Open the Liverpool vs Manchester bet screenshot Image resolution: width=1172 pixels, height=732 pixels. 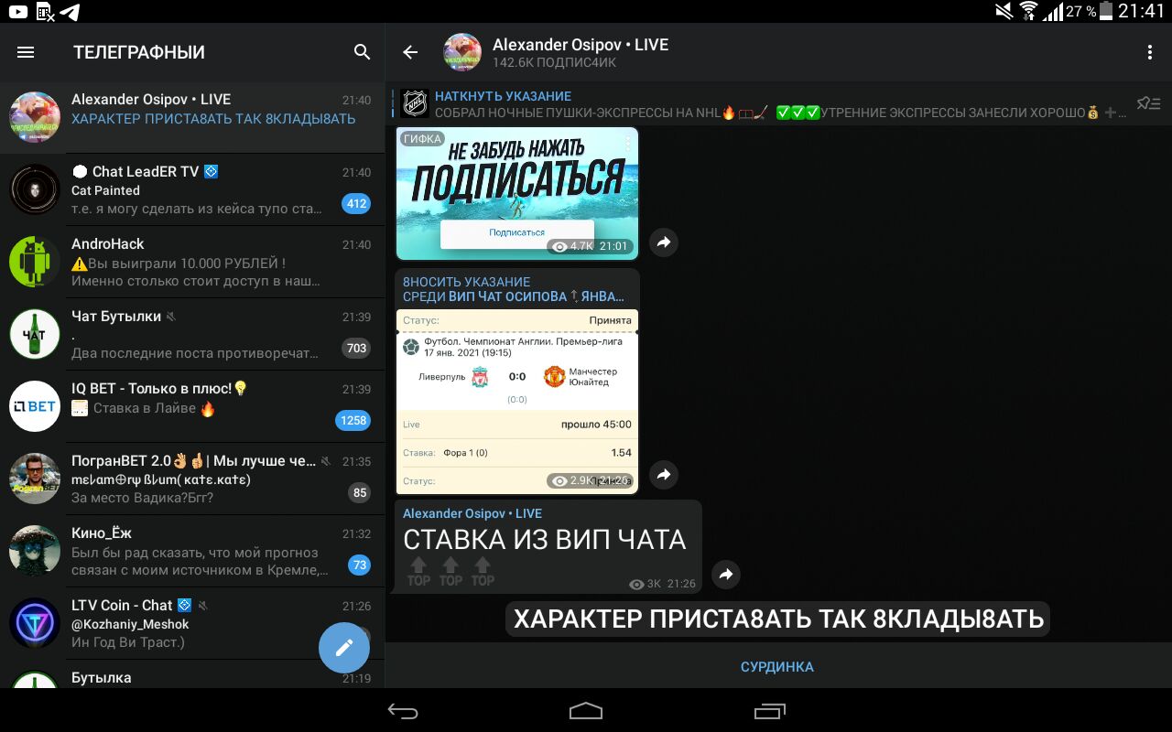click(517, 402)
